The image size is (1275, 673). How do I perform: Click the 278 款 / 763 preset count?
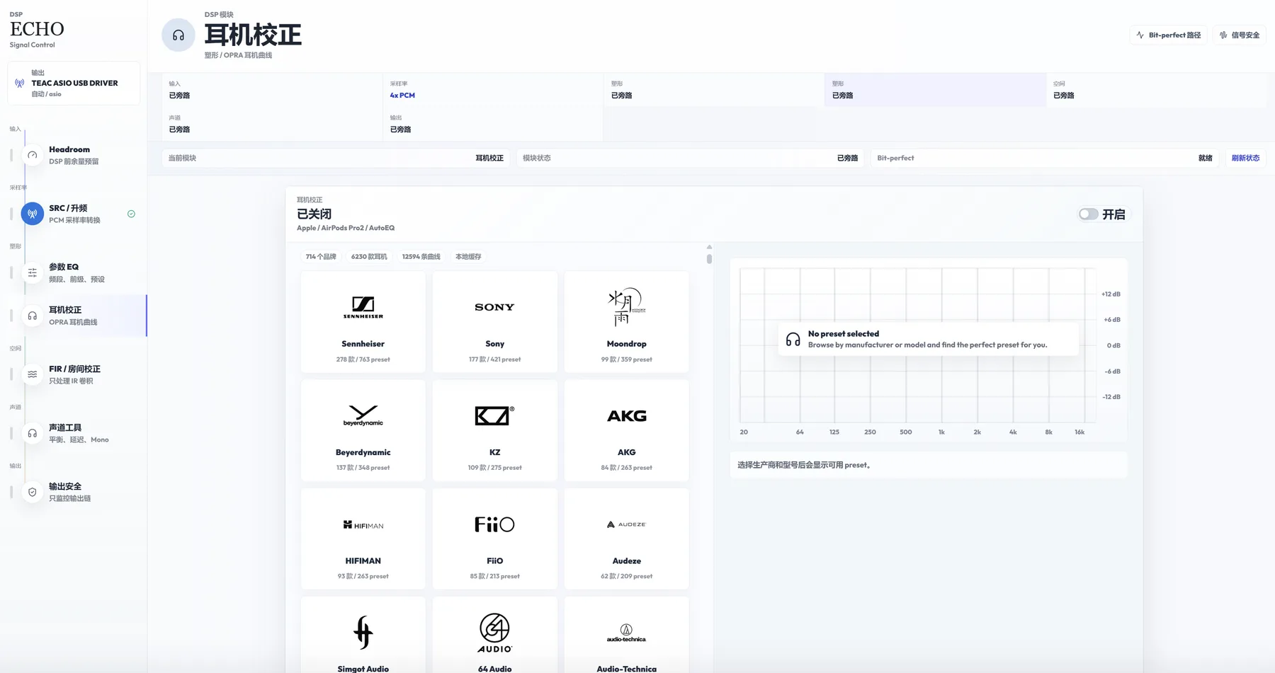[x=363, y=359]
